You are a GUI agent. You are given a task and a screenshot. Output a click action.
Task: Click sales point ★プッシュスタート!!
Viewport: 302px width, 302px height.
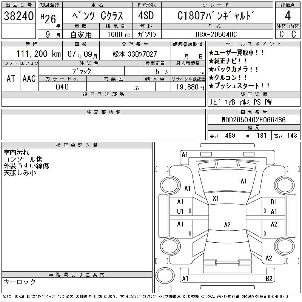(x=239, y=86)
